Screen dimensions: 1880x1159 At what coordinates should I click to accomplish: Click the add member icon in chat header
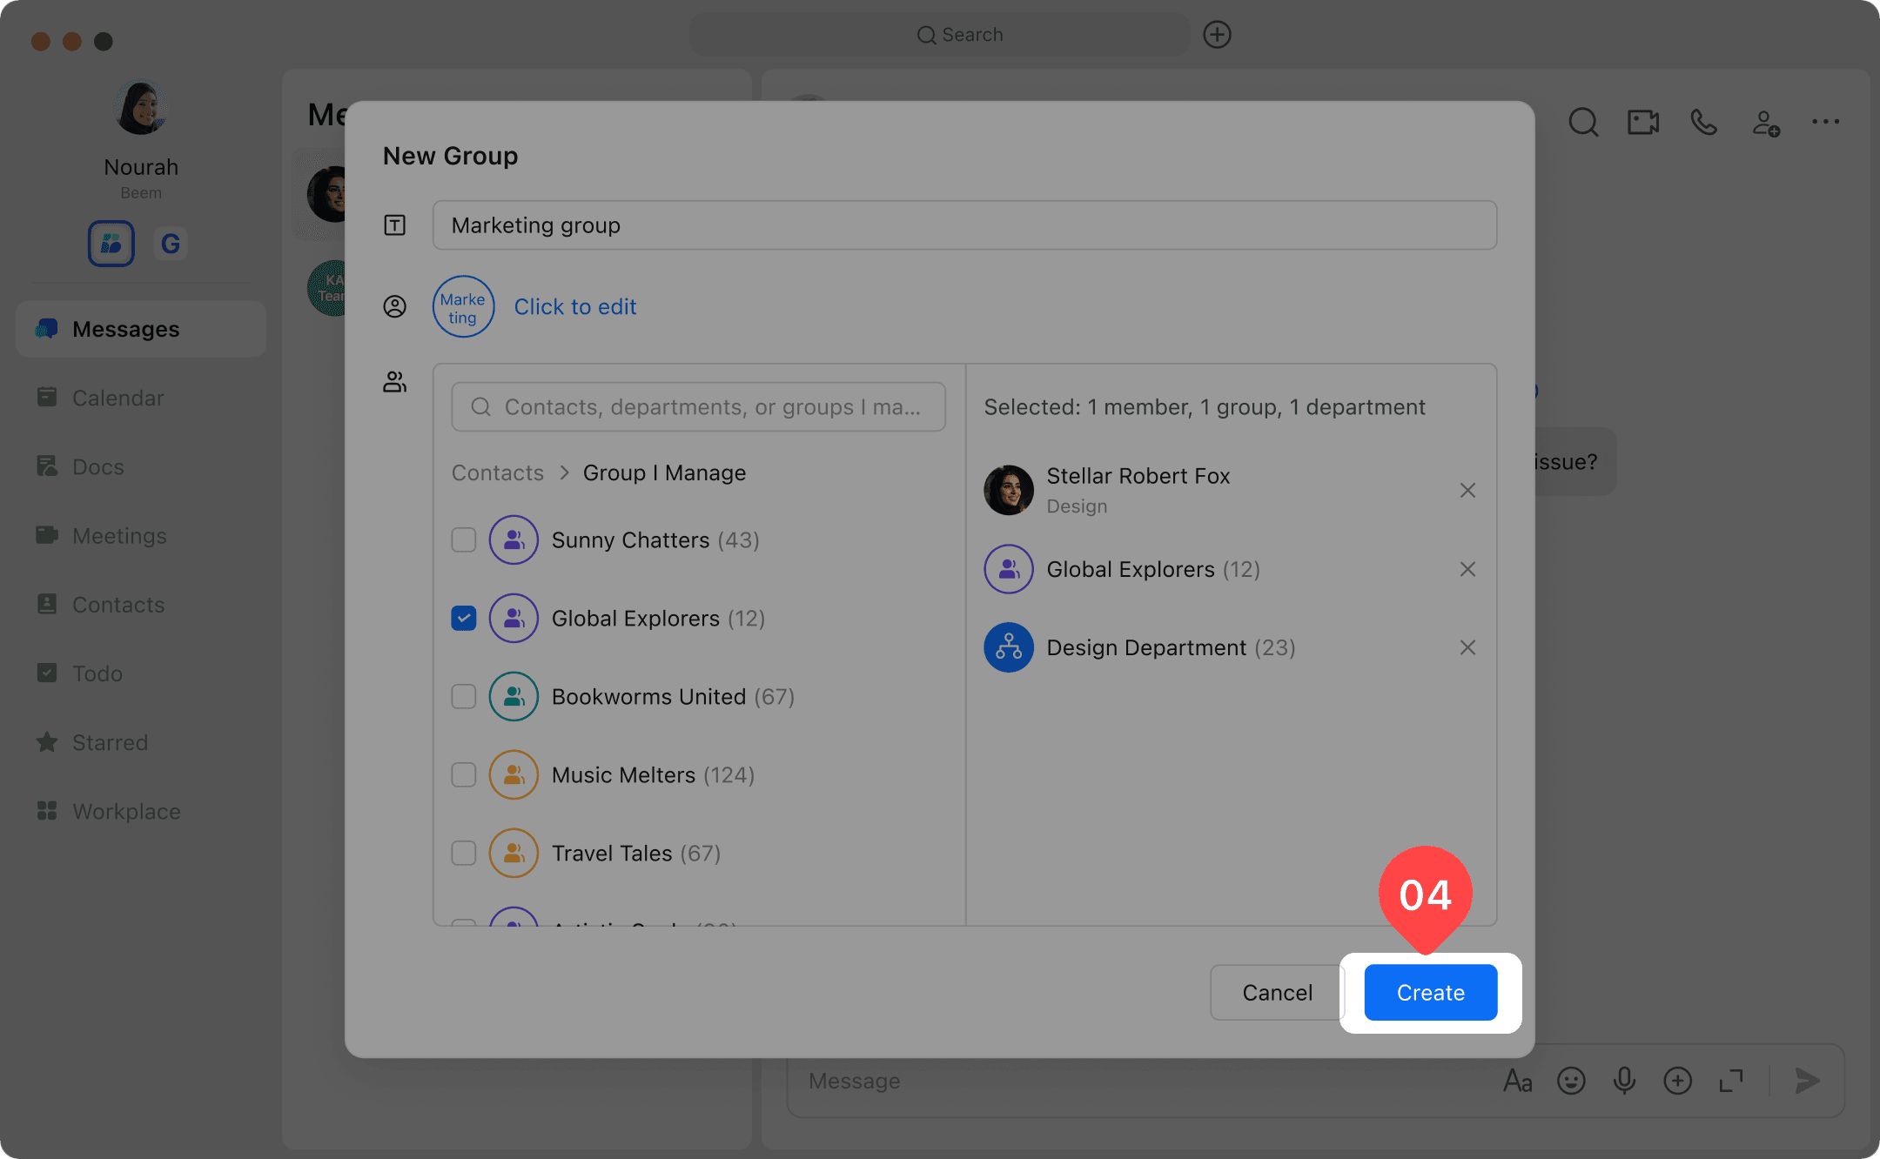[1765, 123]
